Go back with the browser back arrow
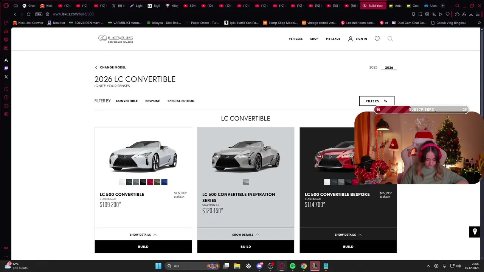484x272 pixels. [15, 14]
